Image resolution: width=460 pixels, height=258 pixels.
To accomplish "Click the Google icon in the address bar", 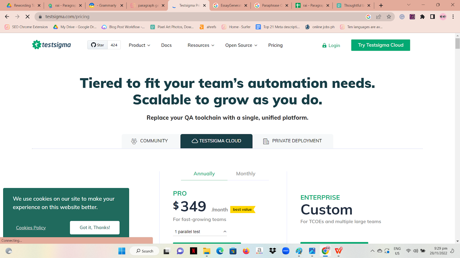I will point(368,17).
